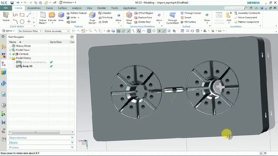Click Through Curve Mesh tool
This screenshot has width=278, height=156.
click(172, 18)
